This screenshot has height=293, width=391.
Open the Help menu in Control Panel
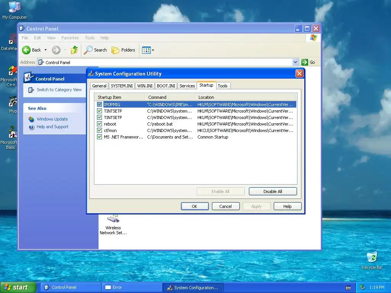(x=105, y=38)
